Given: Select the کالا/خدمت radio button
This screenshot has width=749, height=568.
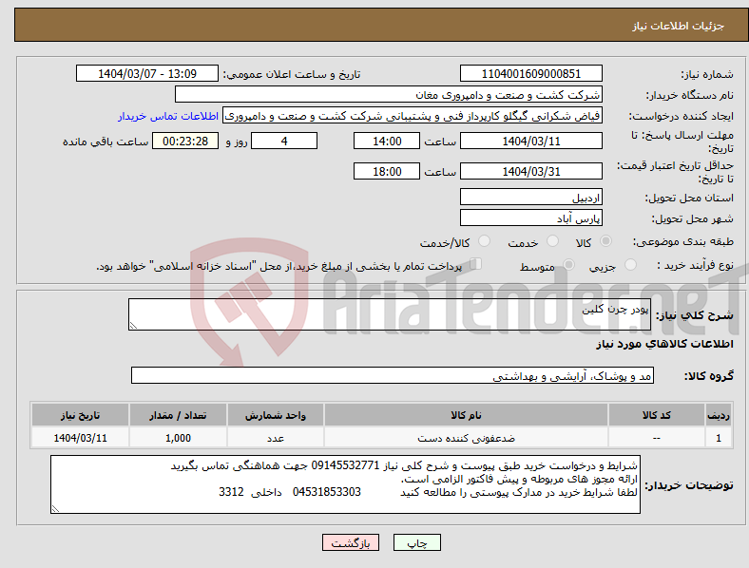Looking at the screenshot, I should [485, 241].
